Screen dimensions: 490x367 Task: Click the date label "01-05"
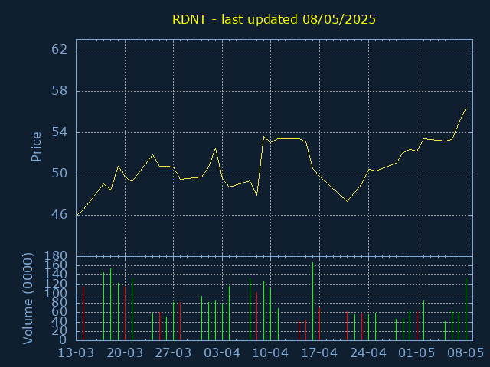pyautogui.click(x=416, y=353)
